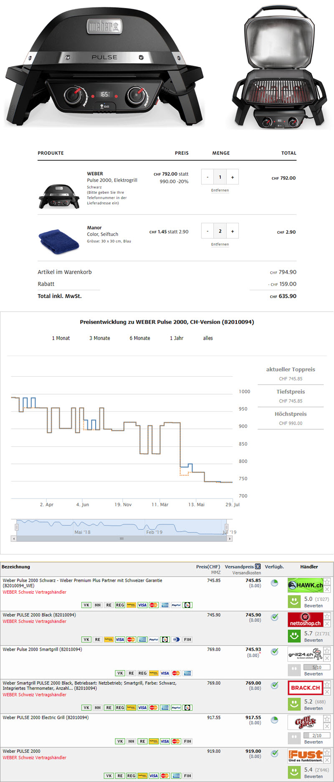Click Bewerten link below grill24.ch
This screenshot has width=334, height=782.
pos(313,674)
